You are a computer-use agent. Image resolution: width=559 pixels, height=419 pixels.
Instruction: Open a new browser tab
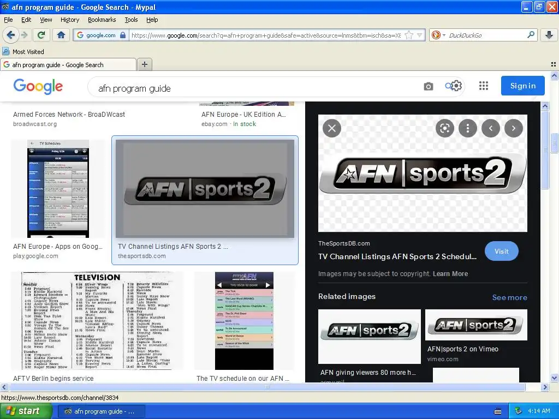click(x=144, y=64)
